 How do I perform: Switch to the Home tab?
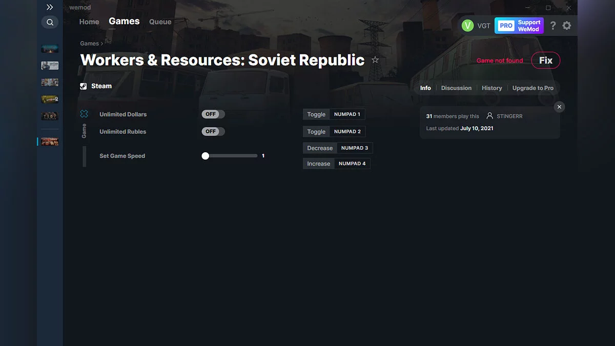[89, 22]
